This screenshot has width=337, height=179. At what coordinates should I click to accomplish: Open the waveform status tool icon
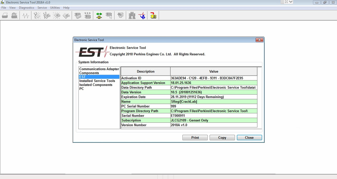[x=26, y=16]
